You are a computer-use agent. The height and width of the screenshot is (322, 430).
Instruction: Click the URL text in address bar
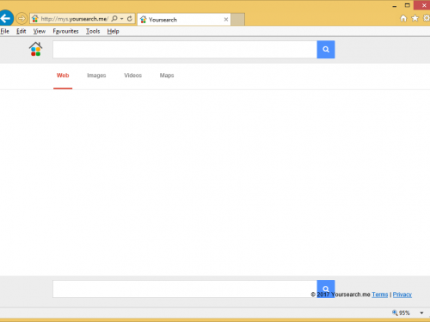[x=75, y=19]
